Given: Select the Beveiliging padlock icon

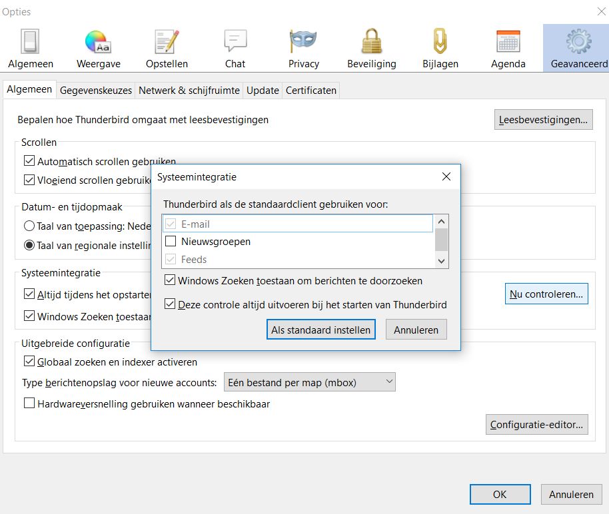Looking at the screenshot, I should pyautogui.click(x=372, y=42).
